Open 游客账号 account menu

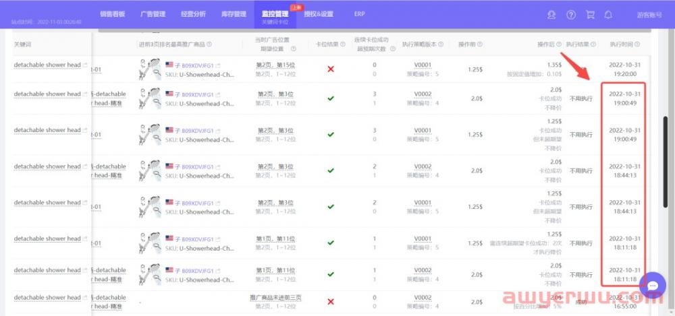[649, 15]
